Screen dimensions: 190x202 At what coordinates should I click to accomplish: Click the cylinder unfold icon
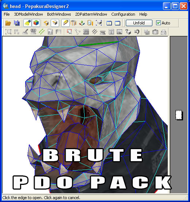73,23
